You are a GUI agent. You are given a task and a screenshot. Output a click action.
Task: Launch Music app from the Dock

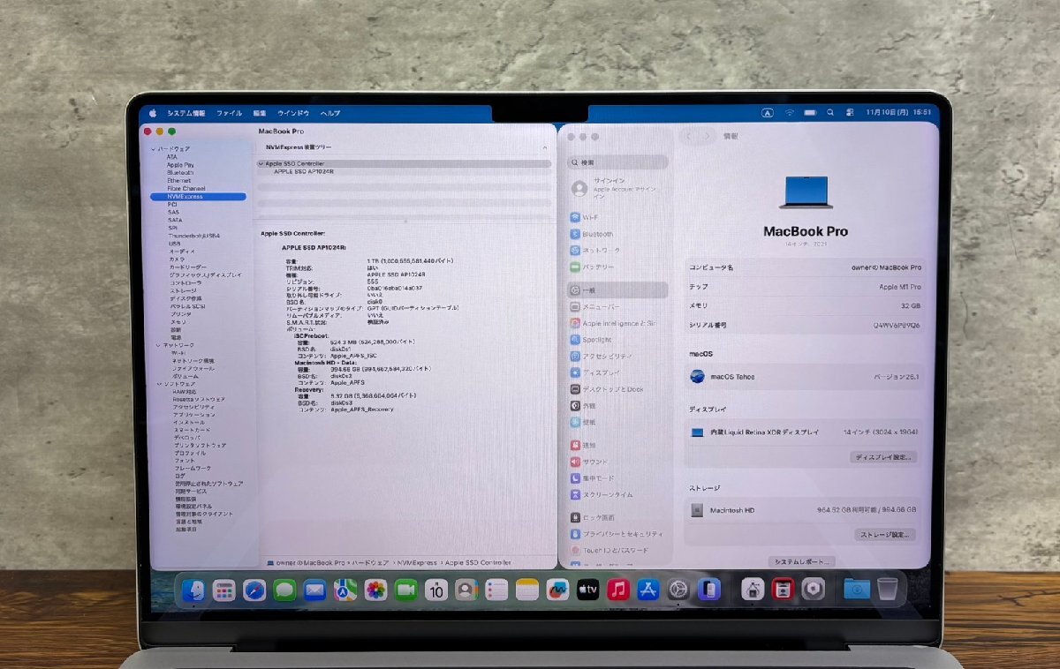(618, 590)
